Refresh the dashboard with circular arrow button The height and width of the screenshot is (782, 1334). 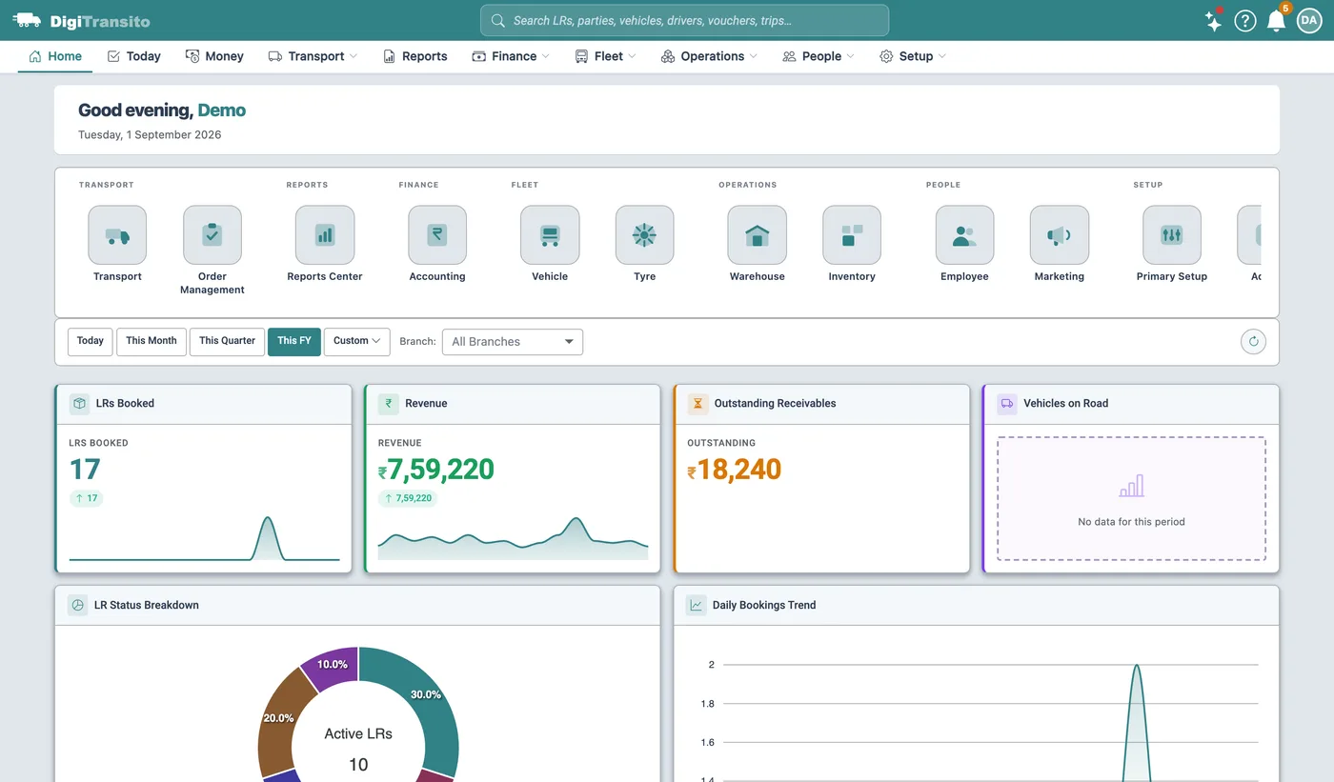pos(1253,342)
